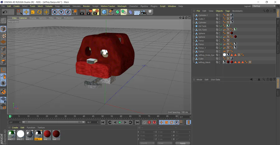The height and width of the screenshot is (145, 280).
Task: Open Create menu in the Material Manager
Action: [x=15, y=128]
